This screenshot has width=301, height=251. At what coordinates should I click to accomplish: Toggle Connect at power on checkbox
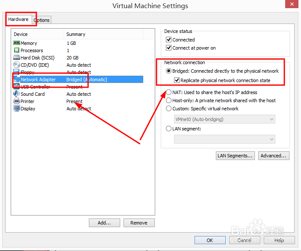(168, 47)
